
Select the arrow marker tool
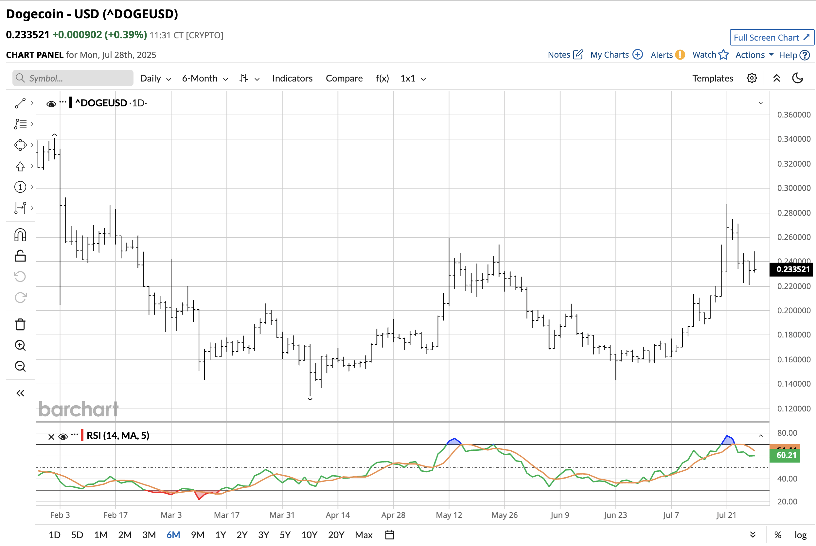pos(20,166)
